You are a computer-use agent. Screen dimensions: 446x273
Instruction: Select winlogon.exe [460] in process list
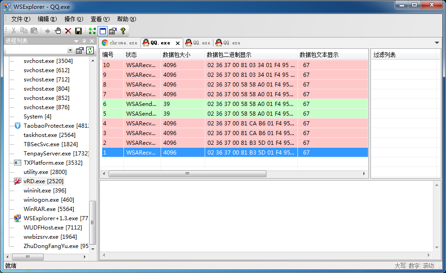(49, 199)
